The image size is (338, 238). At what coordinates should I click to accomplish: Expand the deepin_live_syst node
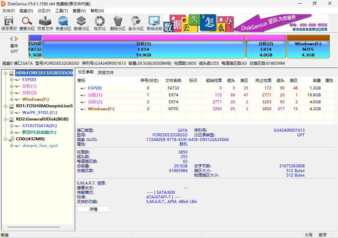pos(12,146)
